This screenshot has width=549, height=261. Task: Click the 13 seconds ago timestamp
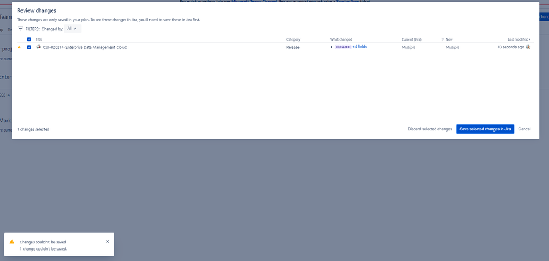coord(511,47)
